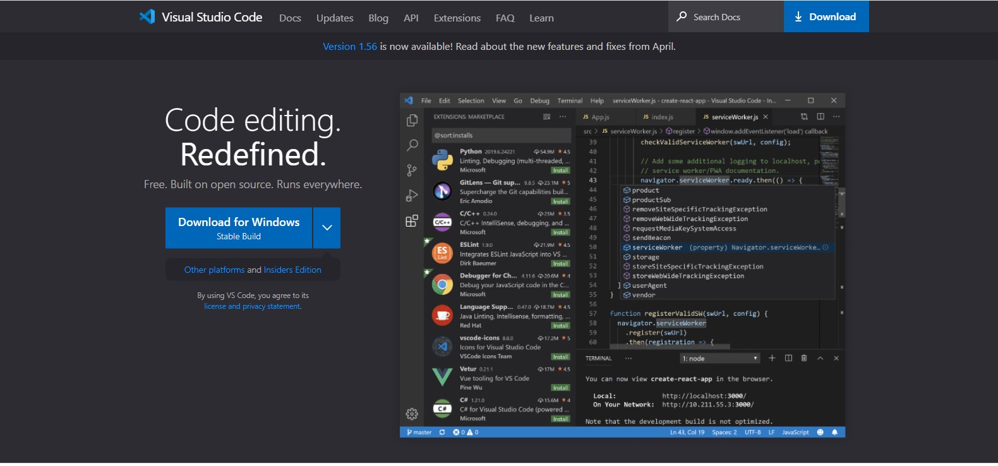Select the Run and Debug icon

412,196
